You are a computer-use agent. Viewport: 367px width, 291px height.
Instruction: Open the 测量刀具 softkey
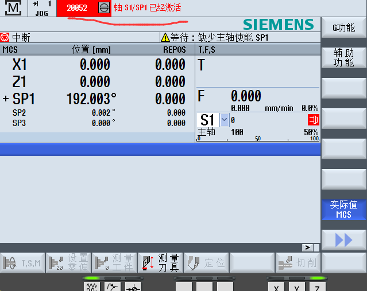click(x=160, y=263)
